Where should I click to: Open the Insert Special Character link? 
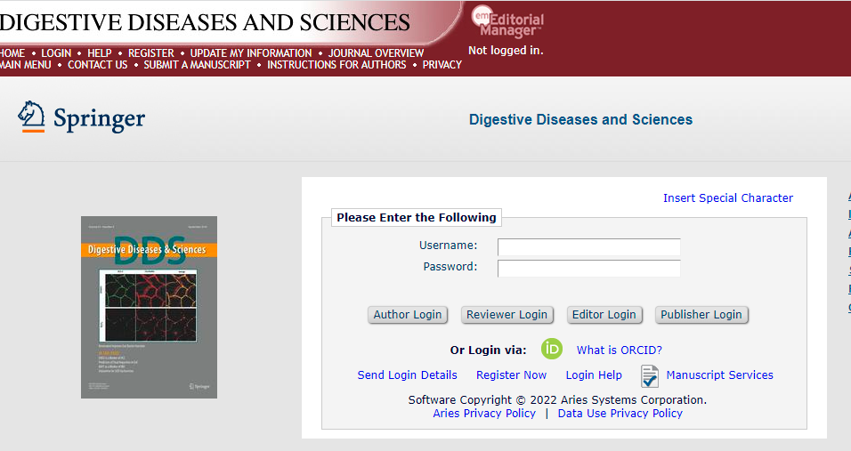727,198
